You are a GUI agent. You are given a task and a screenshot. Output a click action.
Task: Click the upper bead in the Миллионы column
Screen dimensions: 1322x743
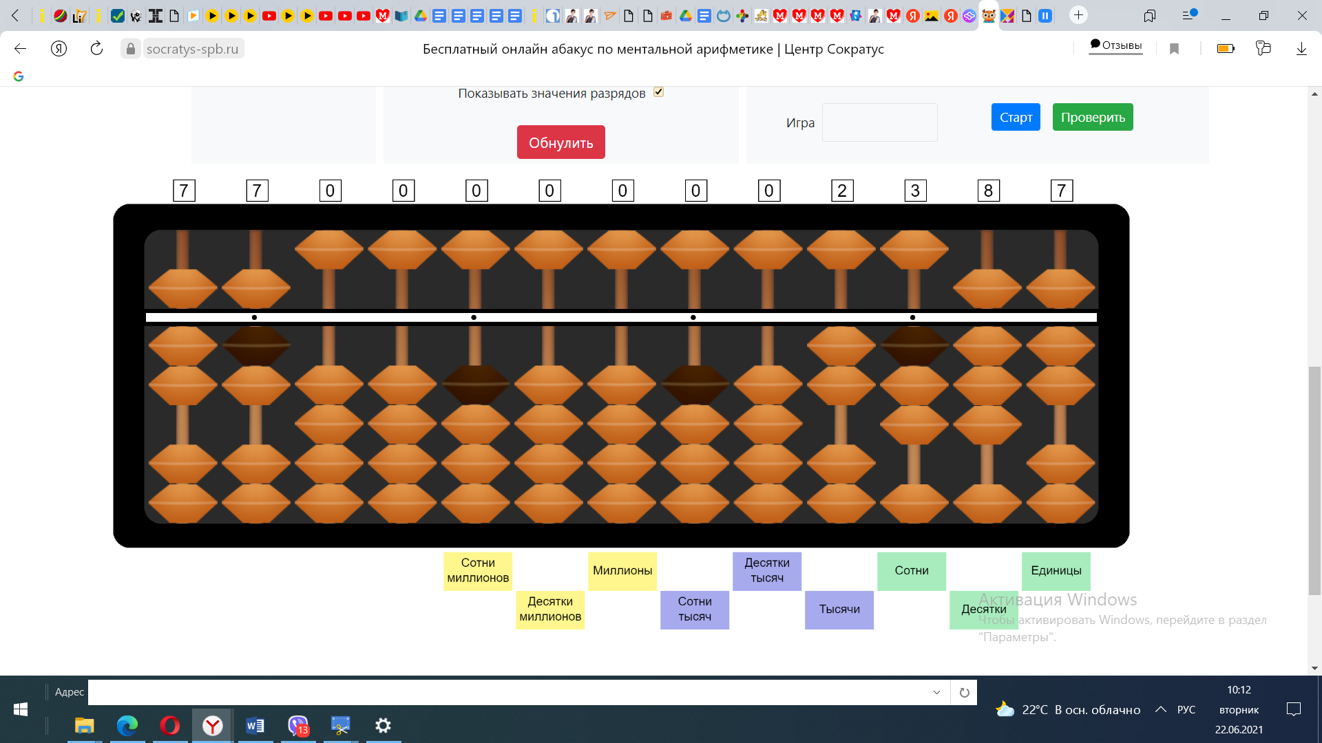622,250
